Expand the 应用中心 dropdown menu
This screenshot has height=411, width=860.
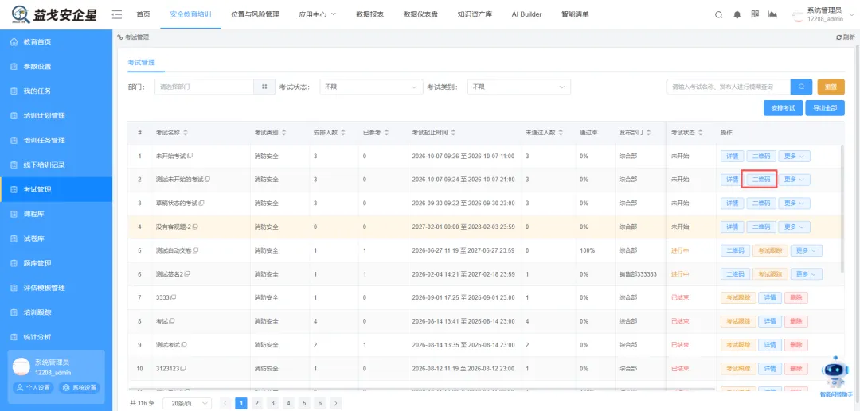[318, 14]
